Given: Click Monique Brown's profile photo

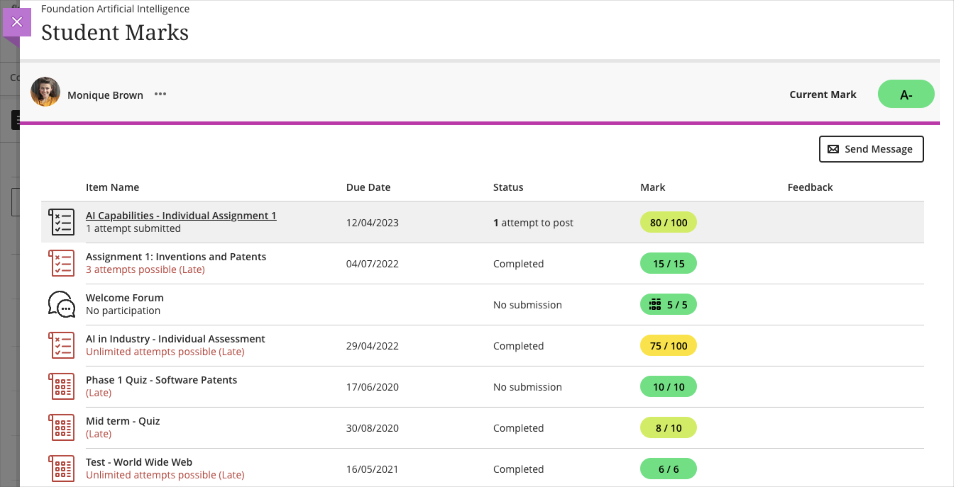Looking at the screenshot, I should tap(45, 92).
